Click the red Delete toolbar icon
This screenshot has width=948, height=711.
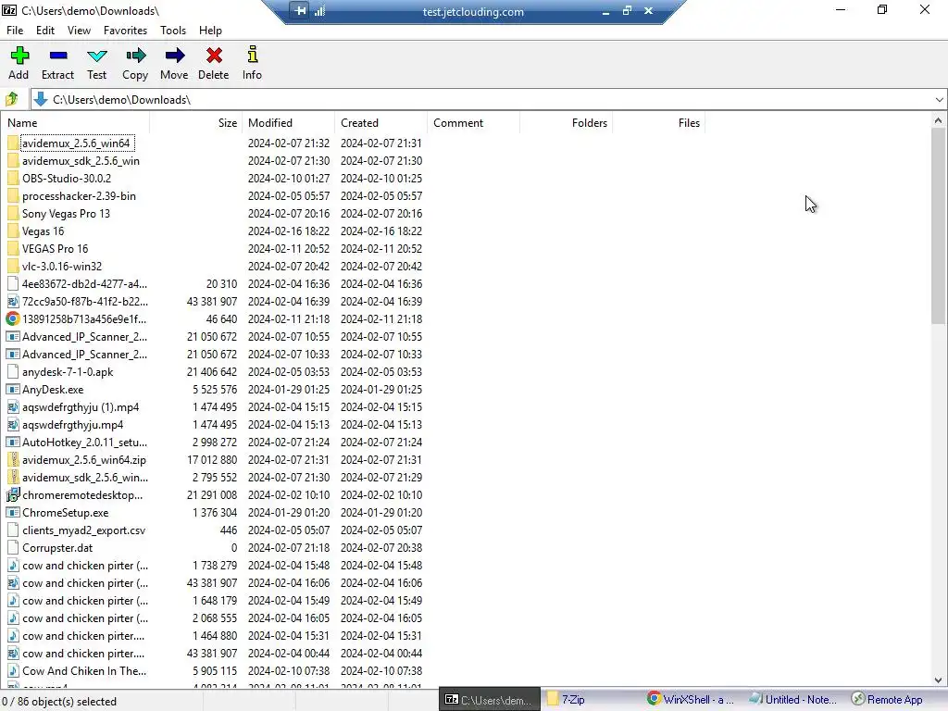(x=214, y=56)
